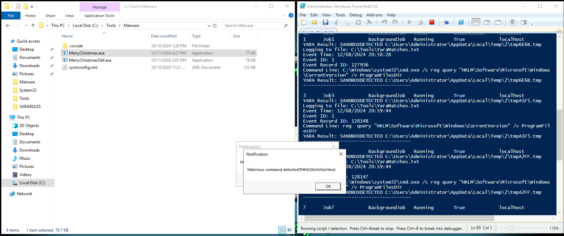Run the script with the green play icon
This screenshot has height=236, width=564.
click(x=409, y=22)
